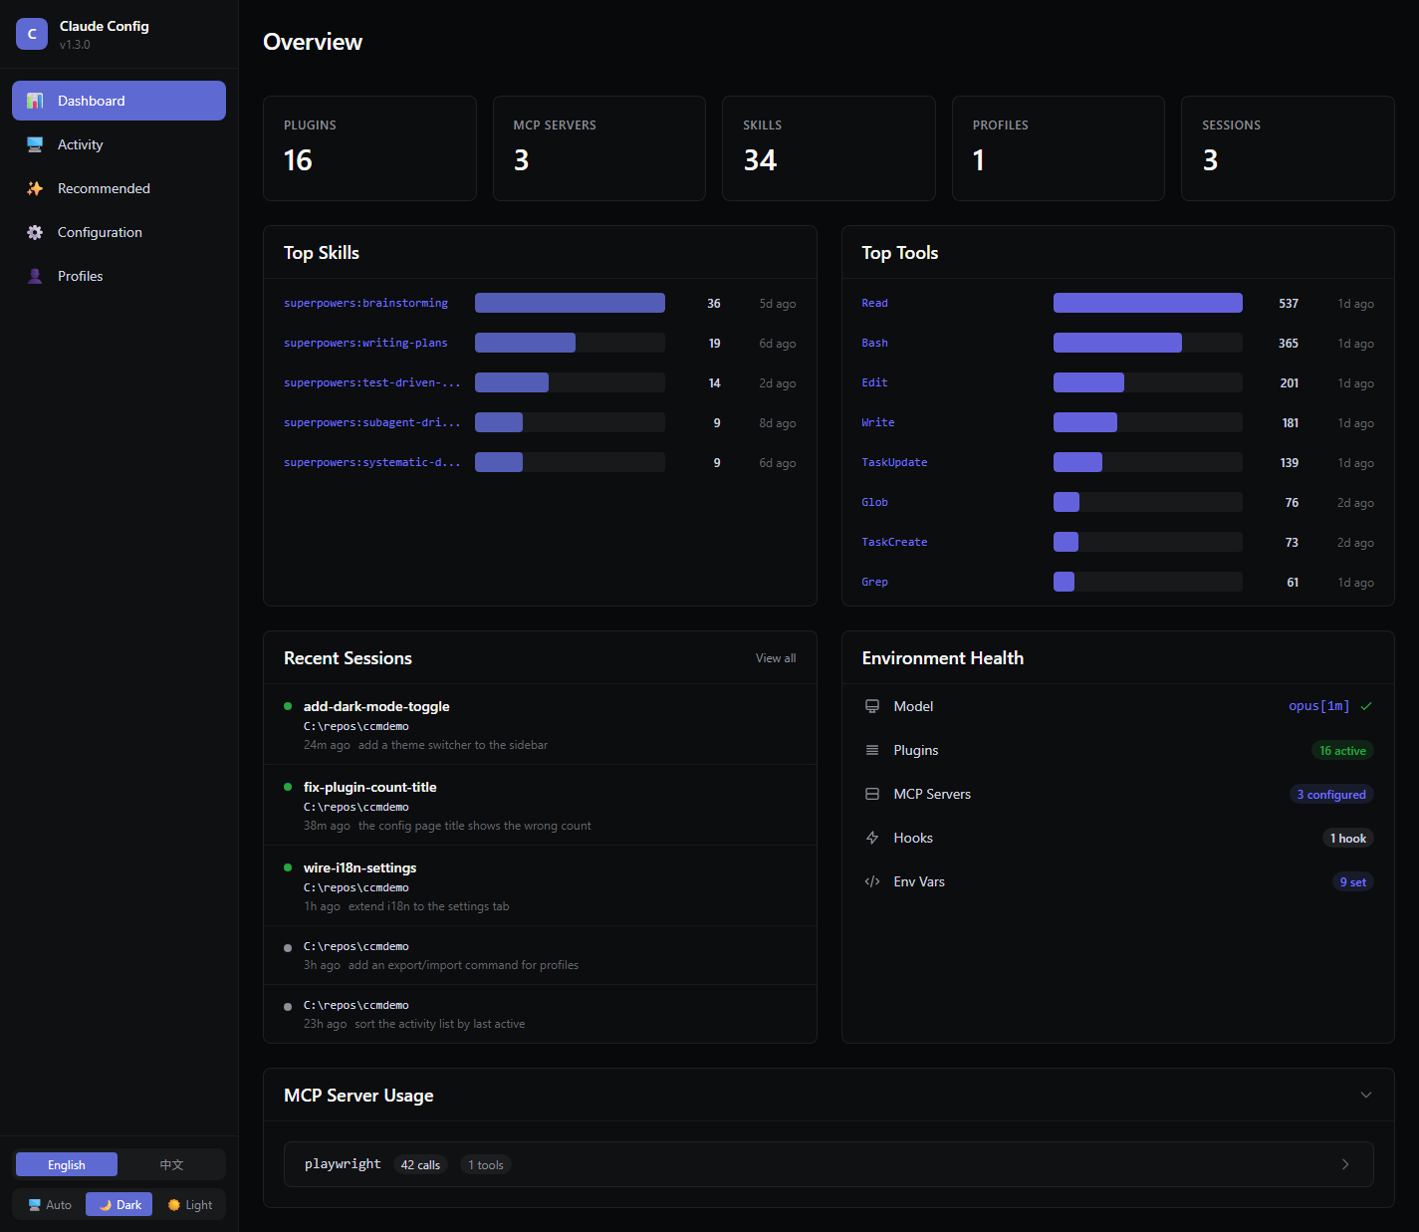The image size is (1419, 1232).
Task: Collapse the MCP Server Usage section
Action: coord(1366,1095)
